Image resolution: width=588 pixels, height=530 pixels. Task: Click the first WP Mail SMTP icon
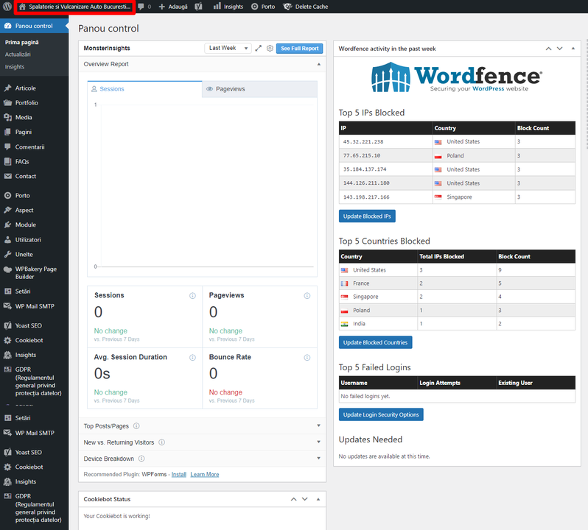pos(7,306)
